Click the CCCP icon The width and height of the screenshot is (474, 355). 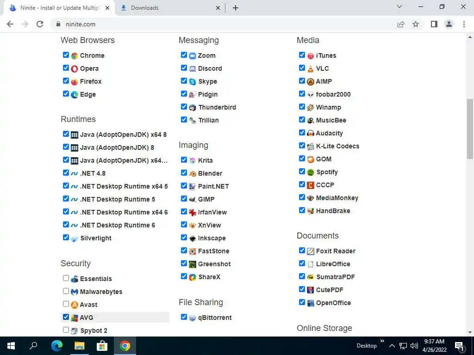coord(311,185)
